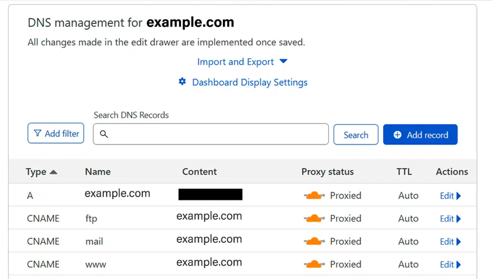492x279 pixels.
Task: Click the gear icon beside Dashboard Display Settings
Action: pos(182,82)
